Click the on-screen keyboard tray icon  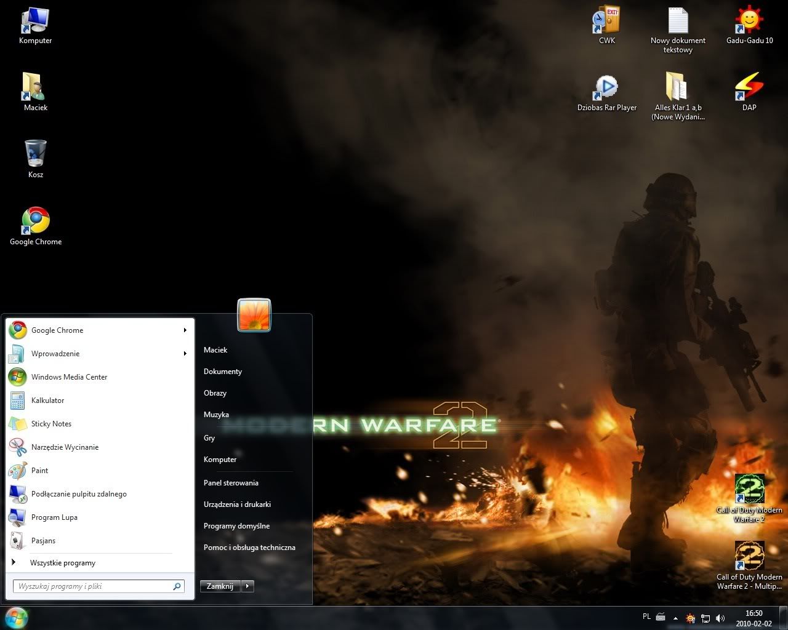click(x=661, y=617)
